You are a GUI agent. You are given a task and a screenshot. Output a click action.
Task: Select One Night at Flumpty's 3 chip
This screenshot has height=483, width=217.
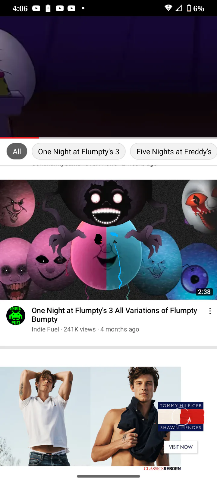[79, 151]
